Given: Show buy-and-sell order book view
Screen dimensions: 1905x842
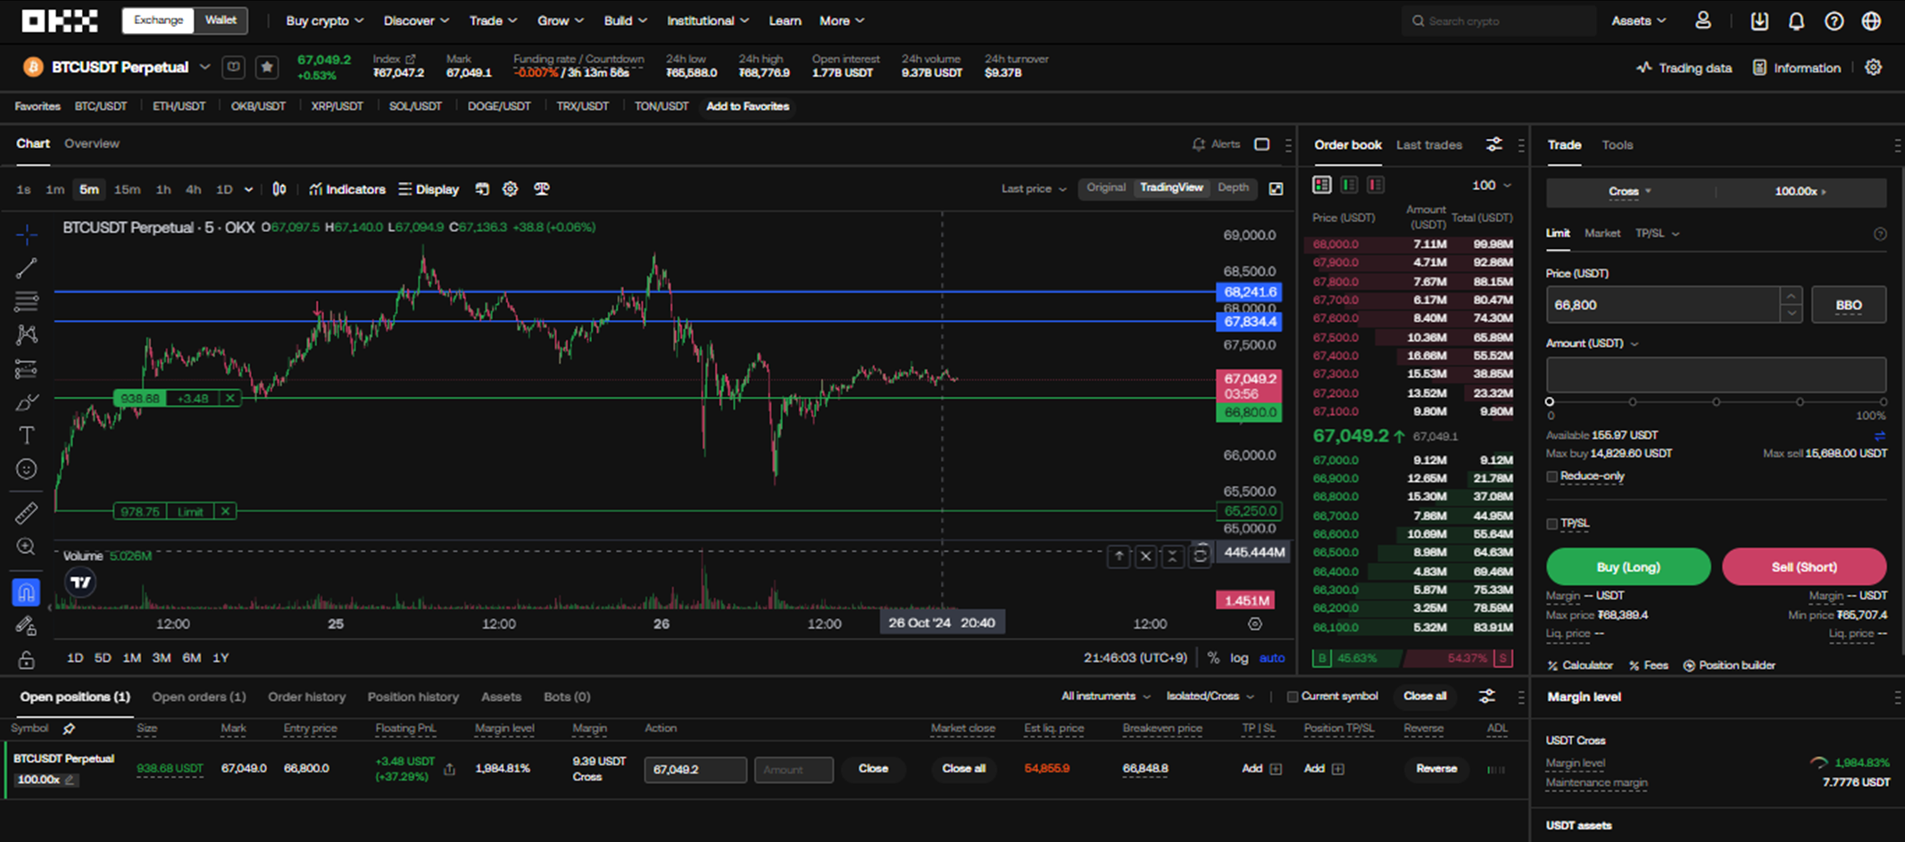Looking at the screenshot, I should pos(1321,185).
